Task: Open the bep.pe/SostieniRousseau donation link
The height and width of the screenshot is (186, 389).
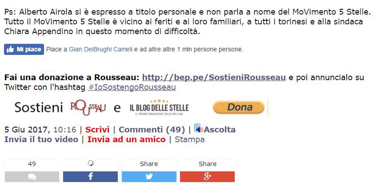Action: (x=214, y=77)
